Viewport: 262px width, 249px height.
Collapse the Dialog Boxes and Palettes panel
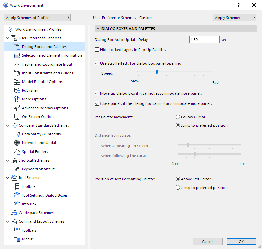click(98, 29)
